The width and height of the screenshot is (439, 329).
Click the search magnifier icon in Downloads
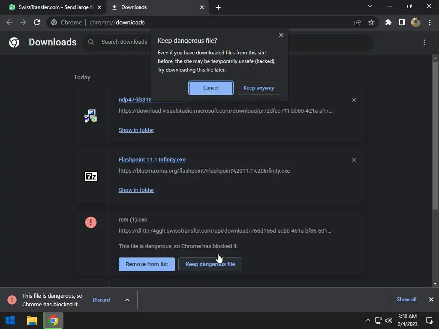[x=91, y=42]
